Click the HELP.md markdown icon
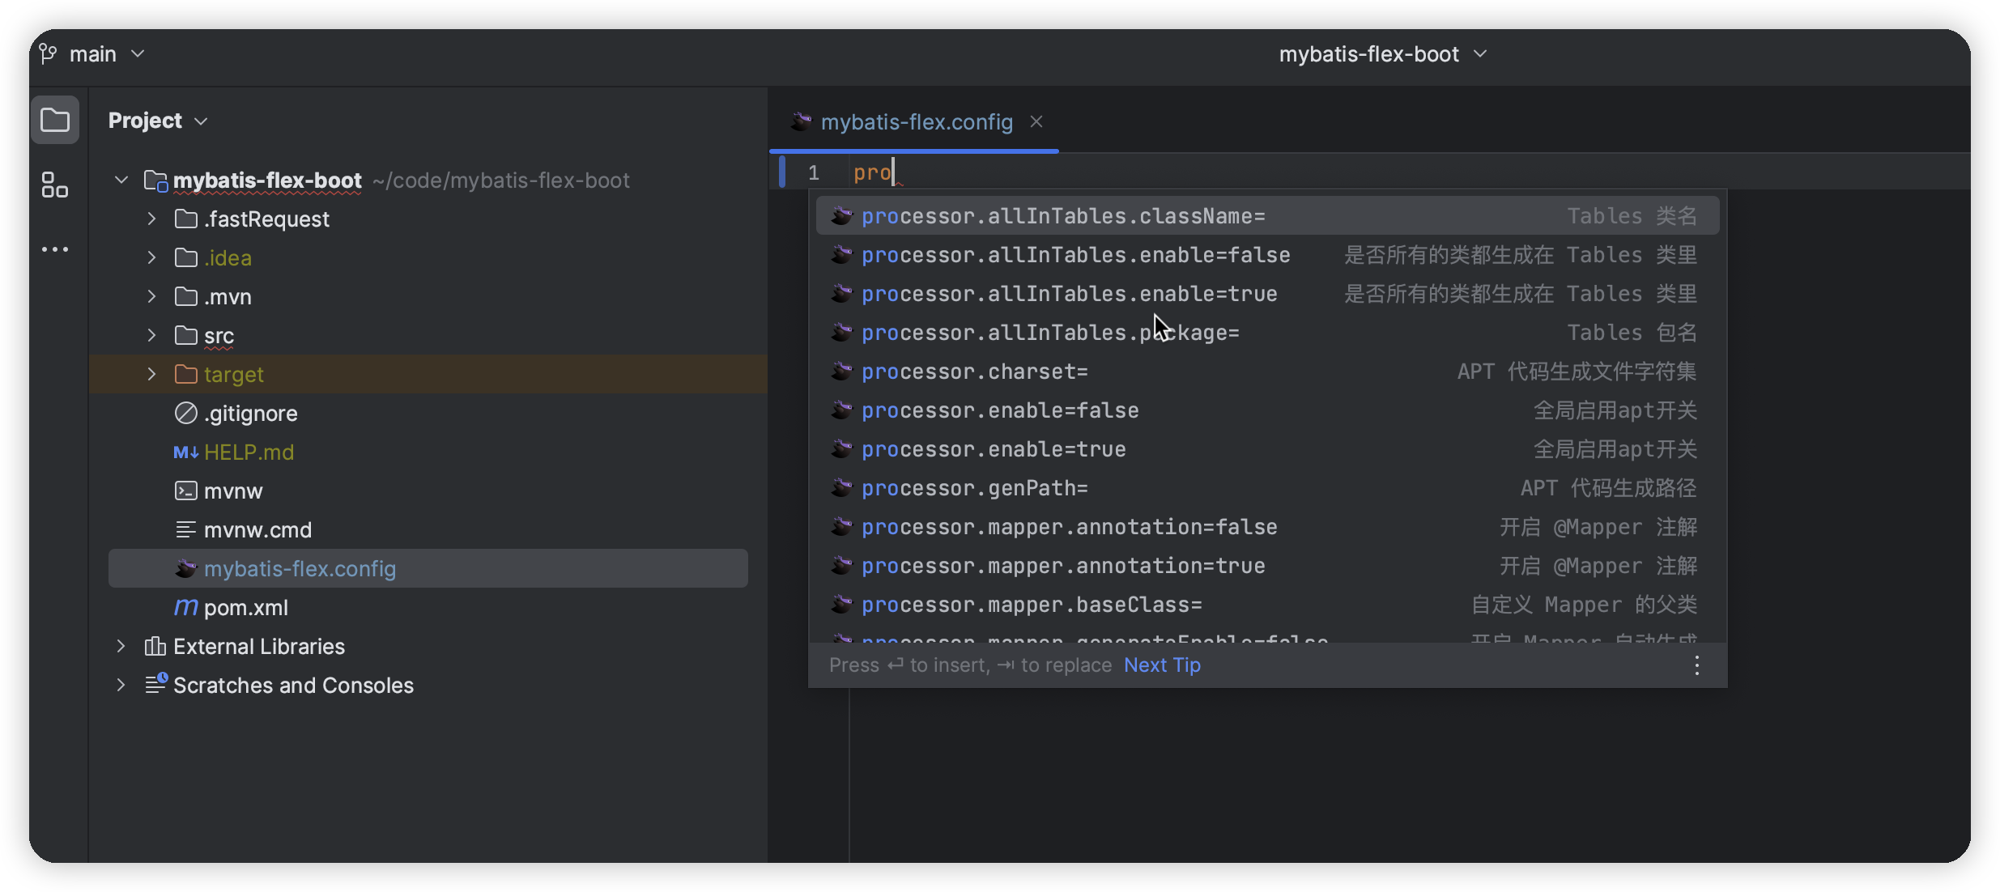This screenshot has height=892, width=2000. click(x=186, y=452)
